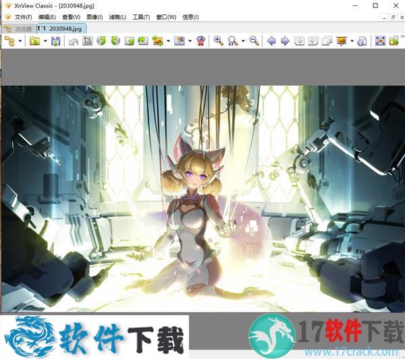Click the previous page icon

tap(299, 40)
